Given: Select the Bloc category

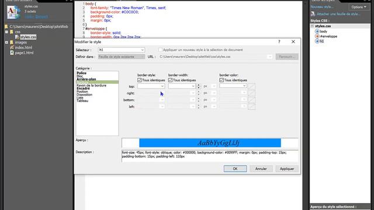Looking at the screenshot, I should pyautogui.click(x=79, y=76).
